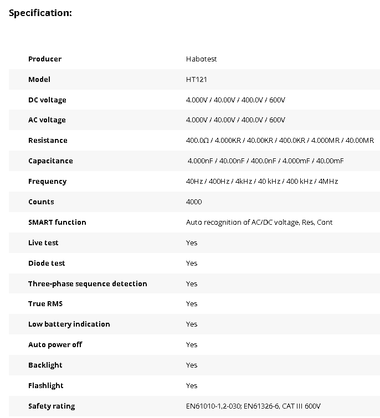Image resolution: width=380 pixels, height=418 pixels.
Task: Click the Diode test label
Action: [x=47, y=264]
